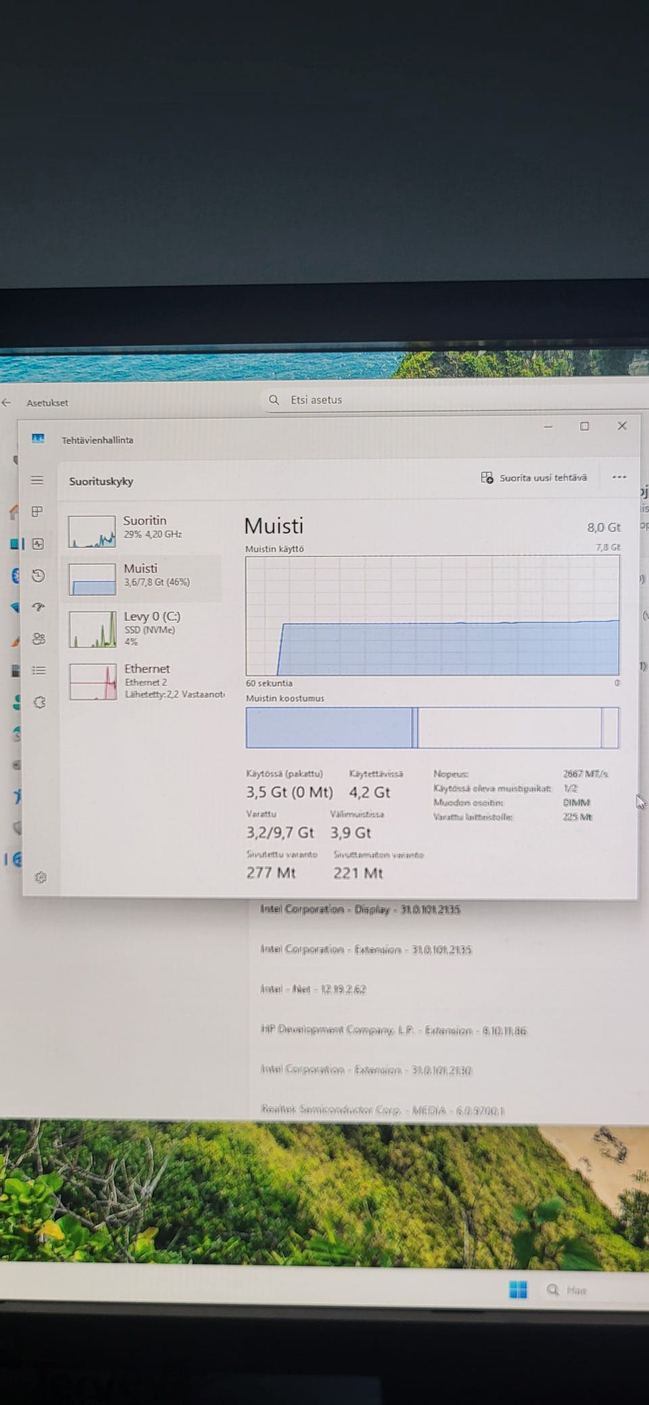This screenshot has width=649, height=1405.
Task: Open the Task Manager hamburger navigation menu
Action: click(37, 480)
